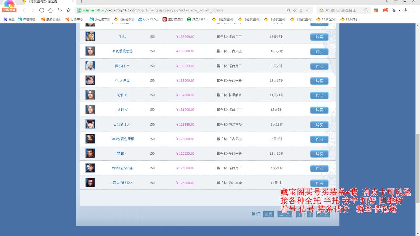Click 购买 for the ¥133333.00 listing
Image resolution: width=420 pixels, height=236 pixels.
[x=319, y=66]
